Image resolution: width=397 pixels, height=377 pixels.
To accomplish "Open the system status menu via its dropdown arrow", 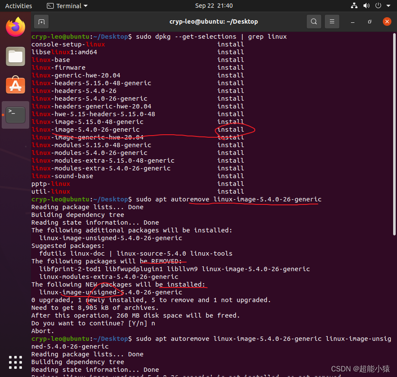I will point(388,6).
